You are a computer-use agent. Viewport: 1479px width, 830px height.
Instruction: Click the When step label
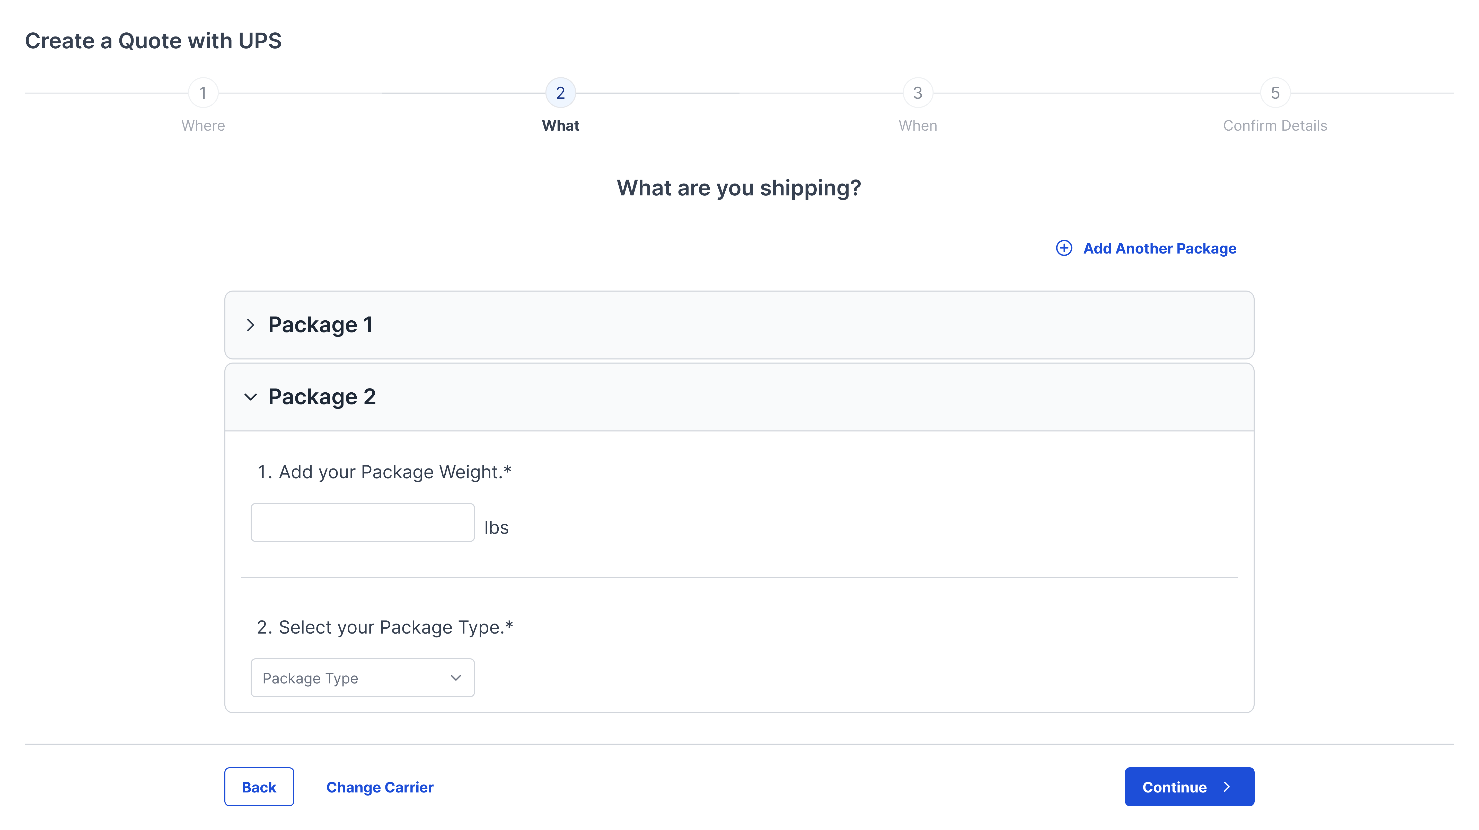coord(918,126)
